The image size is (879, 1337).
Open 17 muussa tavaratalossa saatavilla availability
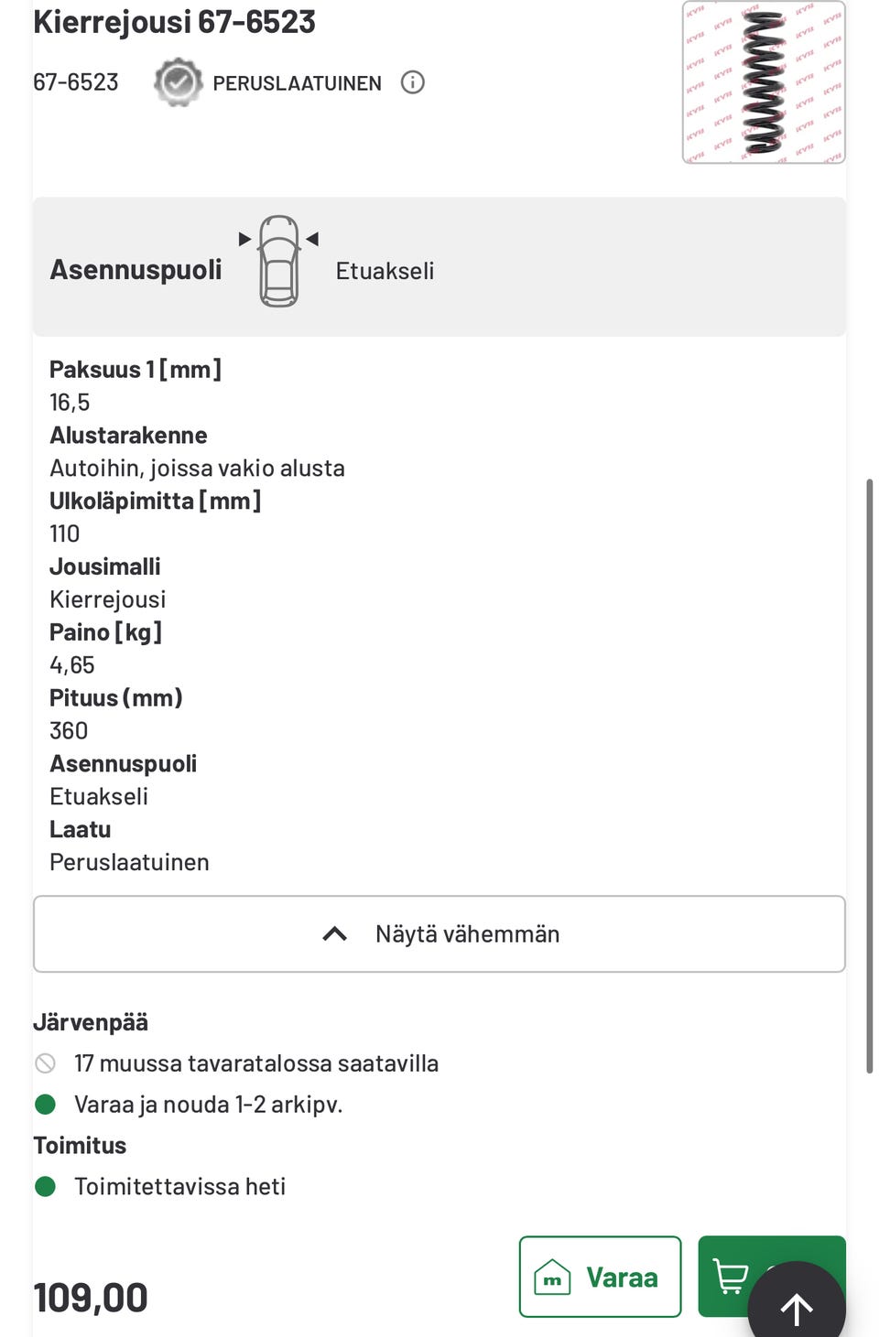click(256, 1063)
